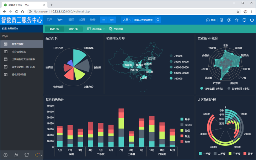Switch to the Wyn top menu
The image size is (256, 160).
[x=60, y=20]
